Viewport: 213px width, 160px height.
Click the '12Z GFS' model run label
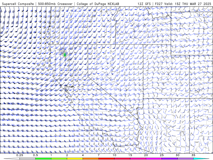pos(144,4)
